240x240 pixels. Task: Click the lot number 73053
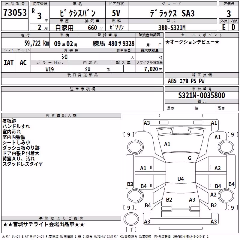[x=15, y=13]
